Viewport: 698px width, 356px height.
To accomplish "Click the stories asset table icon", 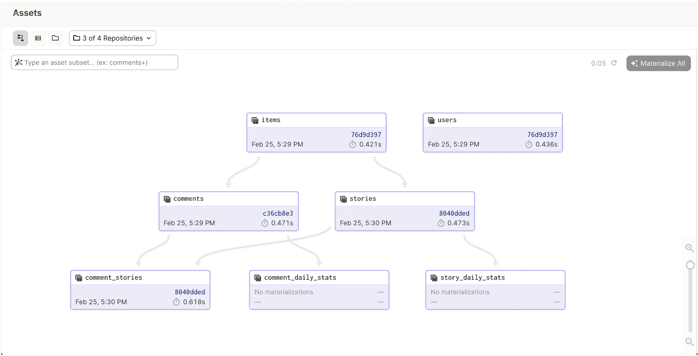I will click(x=343, y=199).
